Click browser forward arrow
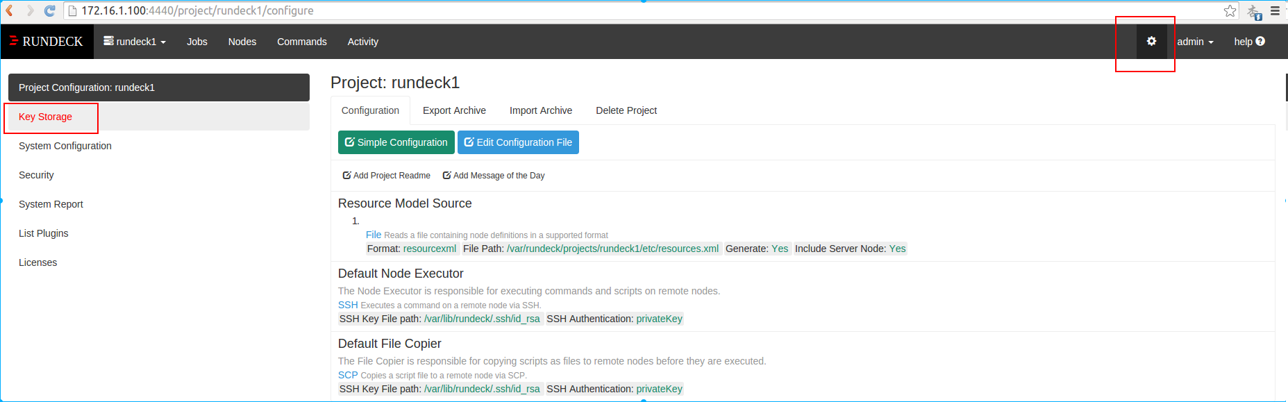This screenshot has height=402, width=1288. [29, 10]
